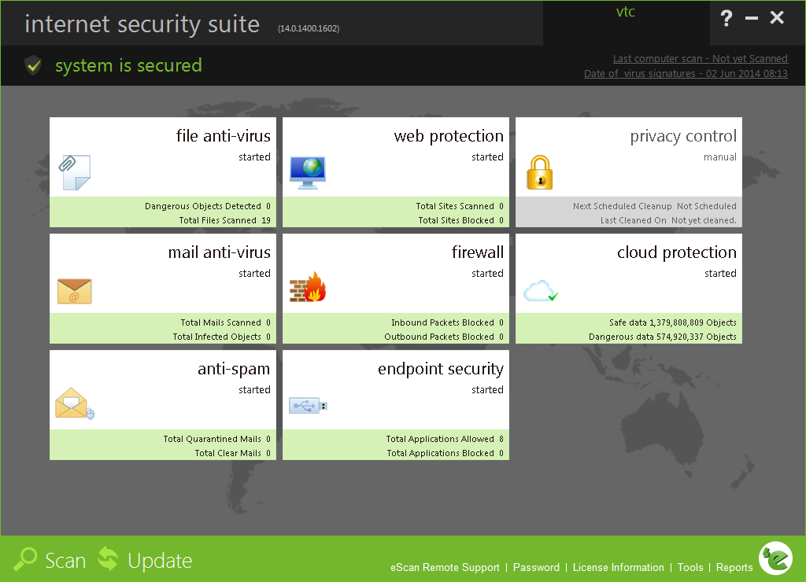This screenshot has height=582, width=806.
Task: Start a Scan from the bottom bar
Action: 51,560
